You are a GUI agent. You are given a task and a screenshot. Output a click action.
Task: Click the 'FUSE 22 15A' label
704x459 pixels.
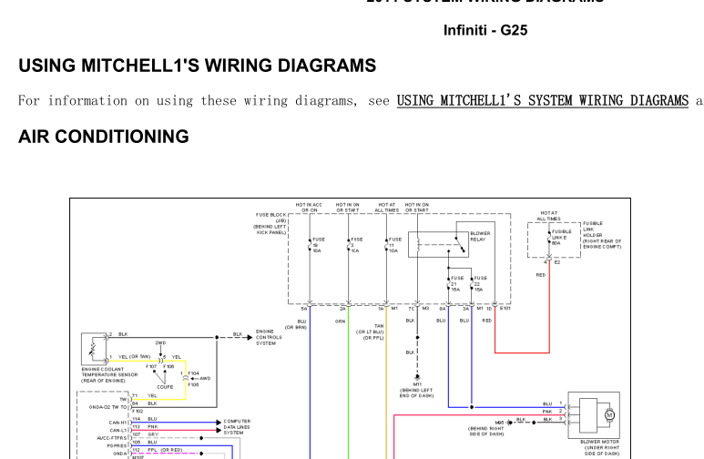pos(480,284)
